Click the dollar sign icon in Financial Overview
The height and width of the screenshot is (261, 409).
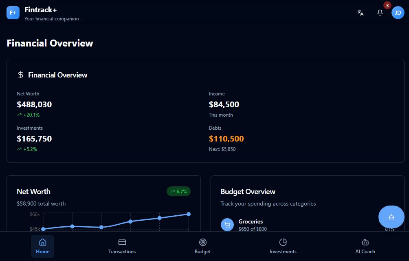[21, 75]
